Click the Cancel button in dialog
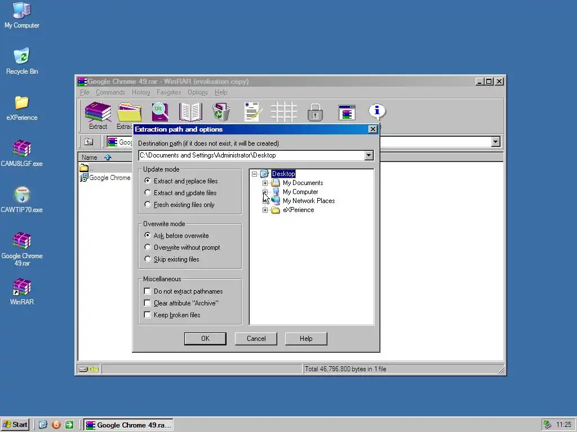Screen dimensions: 577x432 [x=256, y=339]
